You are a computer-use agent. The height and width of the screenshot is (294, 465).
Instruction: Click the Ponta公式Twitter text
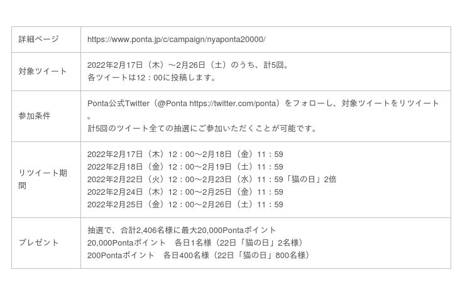click(118, 103)
